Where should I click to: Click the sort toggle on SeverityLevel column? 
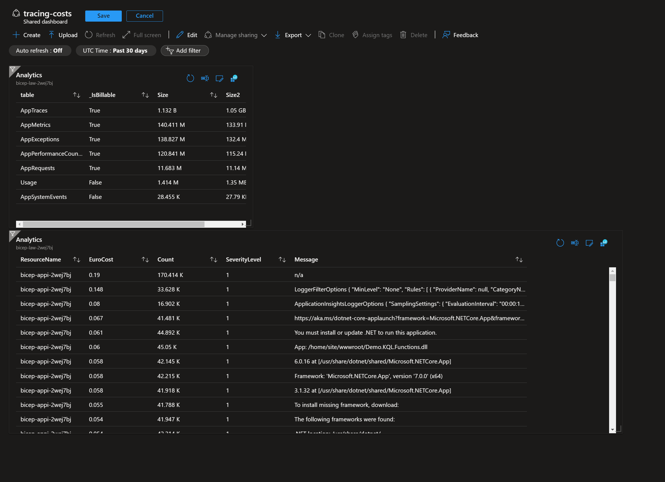[x=283, y=259]
